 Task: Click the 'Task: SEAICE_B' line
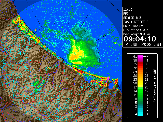pyautogui.click(x=136, y=22)
